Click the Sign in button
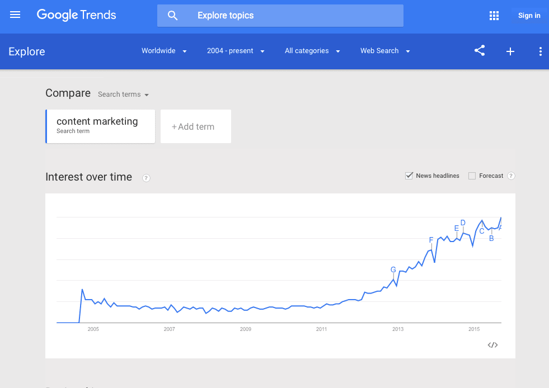549x388 pixels. pos(529,16)
